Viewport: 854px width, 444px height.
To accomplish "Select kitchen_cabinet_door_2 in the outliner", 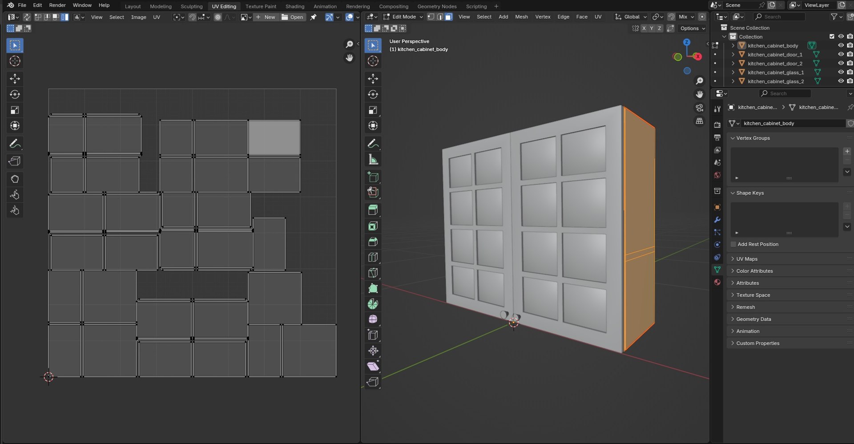I will coord(775,63).
